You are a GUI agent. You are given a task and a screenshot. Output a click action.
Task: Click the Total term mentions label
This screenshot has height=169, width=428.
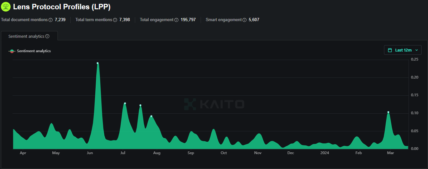coord(94,20)
